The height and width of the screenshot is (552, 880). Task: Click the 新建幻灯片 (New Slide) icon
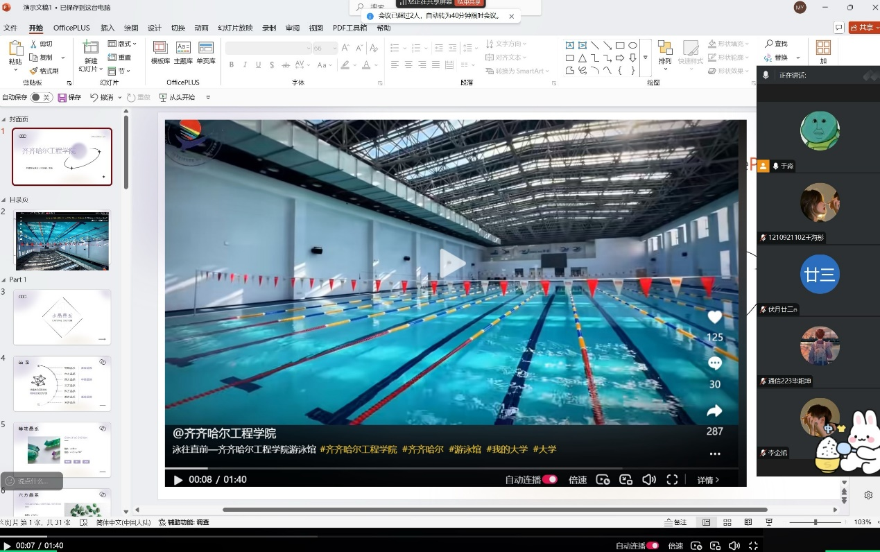(x=91, y=48)
